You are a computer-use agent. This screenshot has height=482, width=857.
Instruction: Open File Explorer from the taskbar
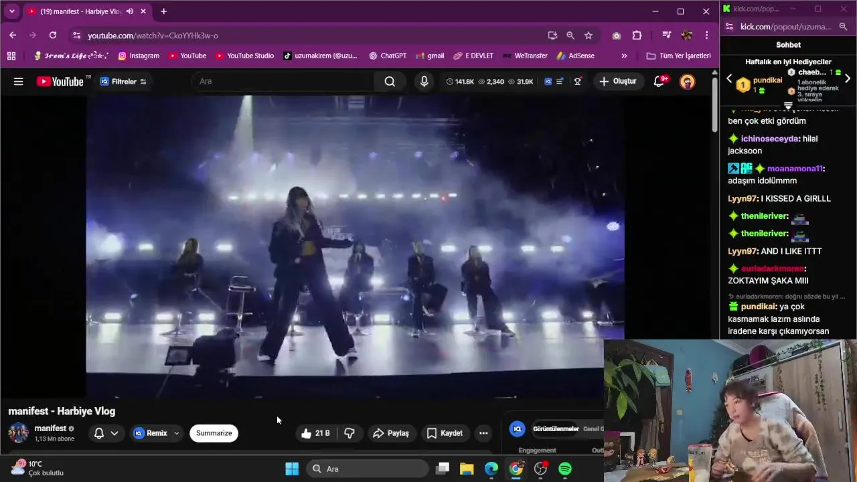(x=467, y=469)
